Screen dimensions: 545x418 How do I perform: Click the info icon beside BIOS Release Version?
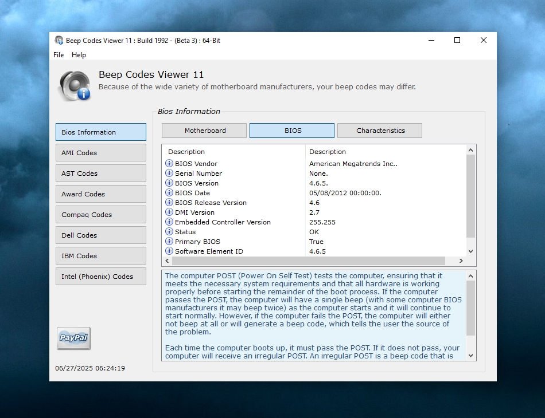coord(169,202)
